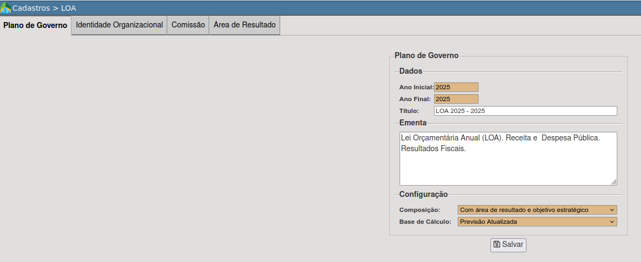The height and width of the screenshot is (262, 641).
Task: Click the Dados section heading
Action: [410, 71]
